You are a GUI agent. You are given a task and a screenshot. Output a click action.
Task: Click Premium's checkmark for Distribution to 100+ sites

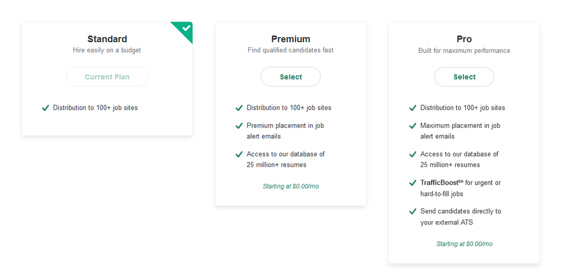coord(239,108)
